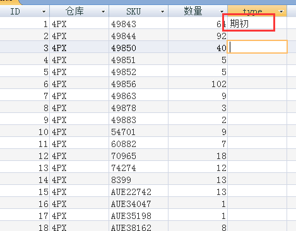Open the type column filter dropdown
This screenshot has height=231, width=296.
click(281, 11)
